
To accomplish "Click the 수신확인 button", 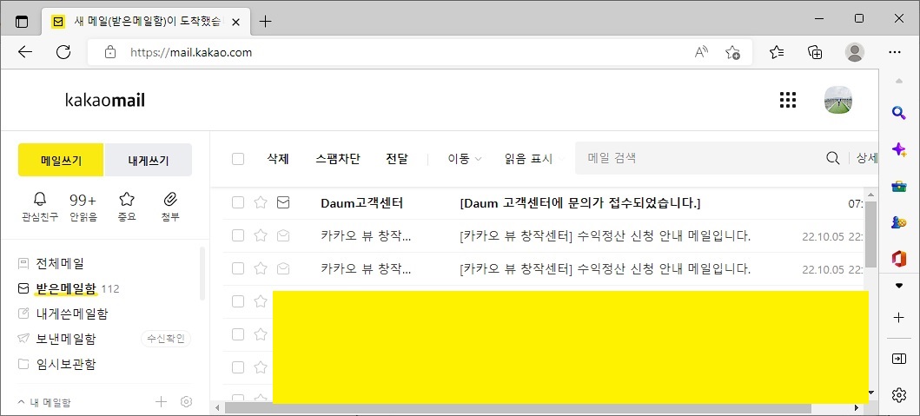I will [166, 339].
